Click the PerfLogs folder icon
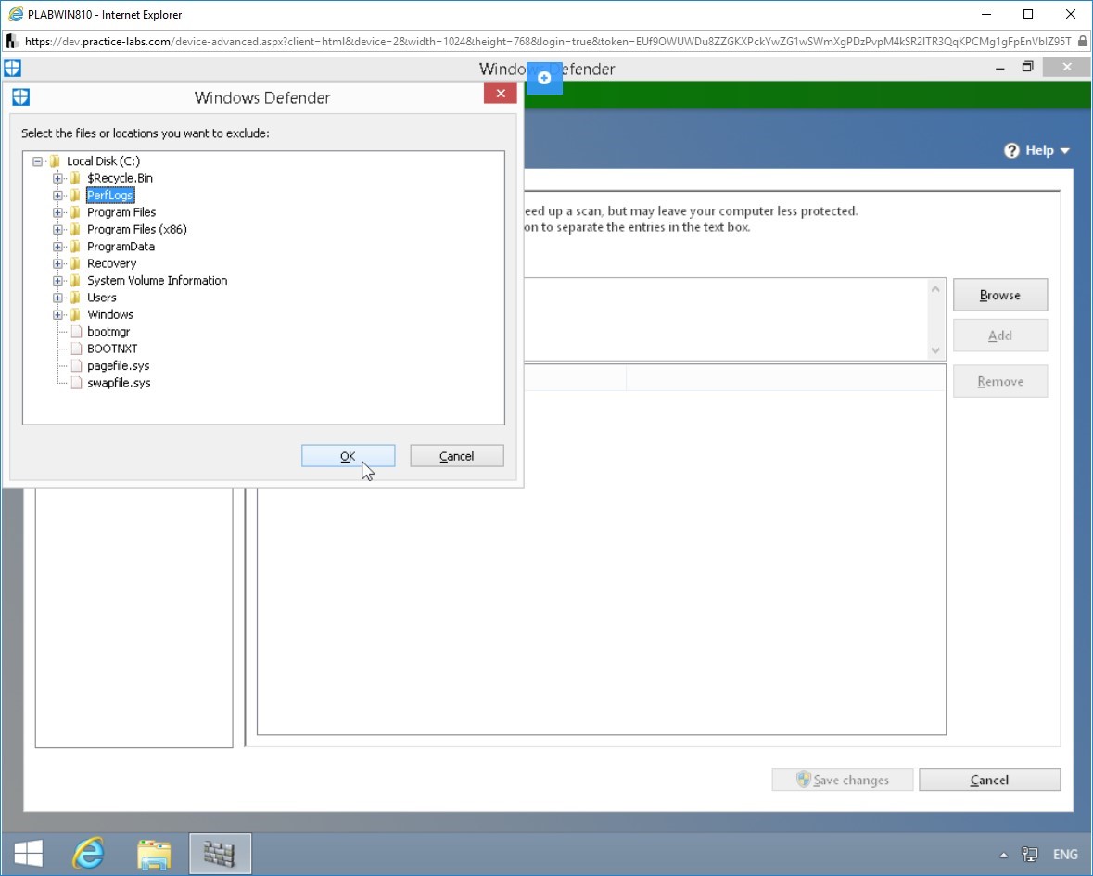 (x=75, y=196)
